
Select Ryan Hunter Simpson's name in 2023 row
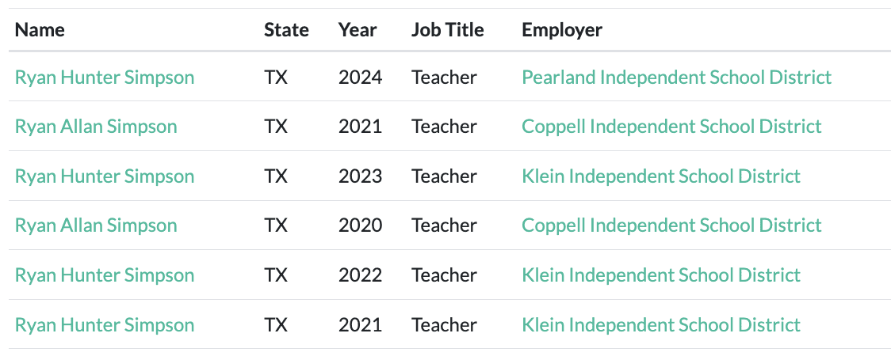105,176
